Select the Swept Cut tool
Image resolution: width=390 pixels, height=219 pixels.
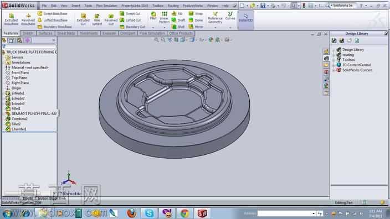click(x=130, y=14)
